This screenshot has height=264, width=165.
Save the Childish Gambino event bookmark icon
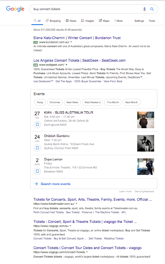[x=37, y=148]
